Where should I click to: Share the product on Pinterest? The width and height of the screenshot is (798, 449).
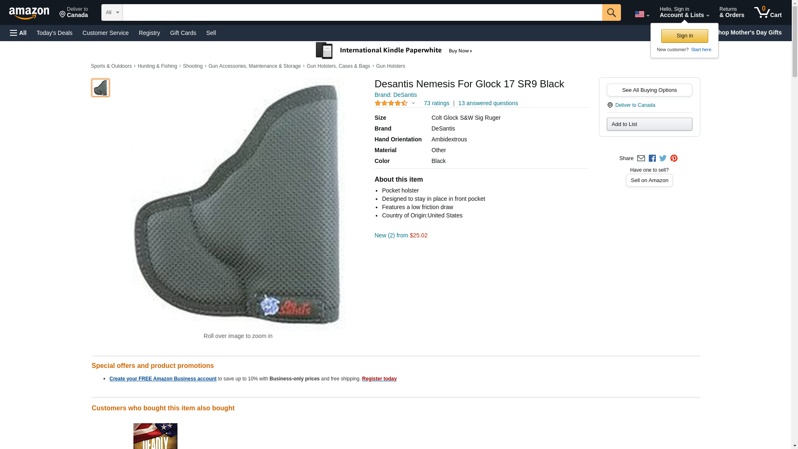click(x=674, y=158)
